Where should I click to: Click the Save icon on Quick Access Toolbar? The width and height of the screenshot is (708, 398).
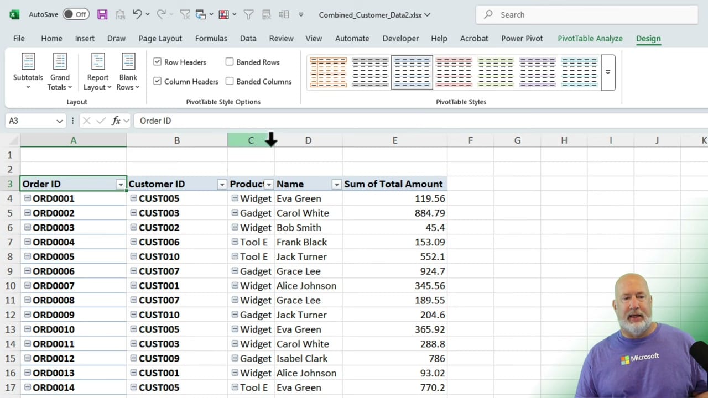click(102, 14)
